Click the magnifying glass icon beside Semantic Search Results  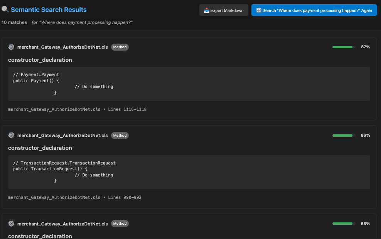tap(5, 10)
